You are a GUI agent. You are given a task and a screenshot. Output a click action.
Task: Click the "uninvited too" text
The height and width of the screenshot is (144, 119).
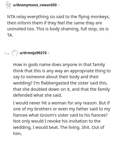point(21,29)
